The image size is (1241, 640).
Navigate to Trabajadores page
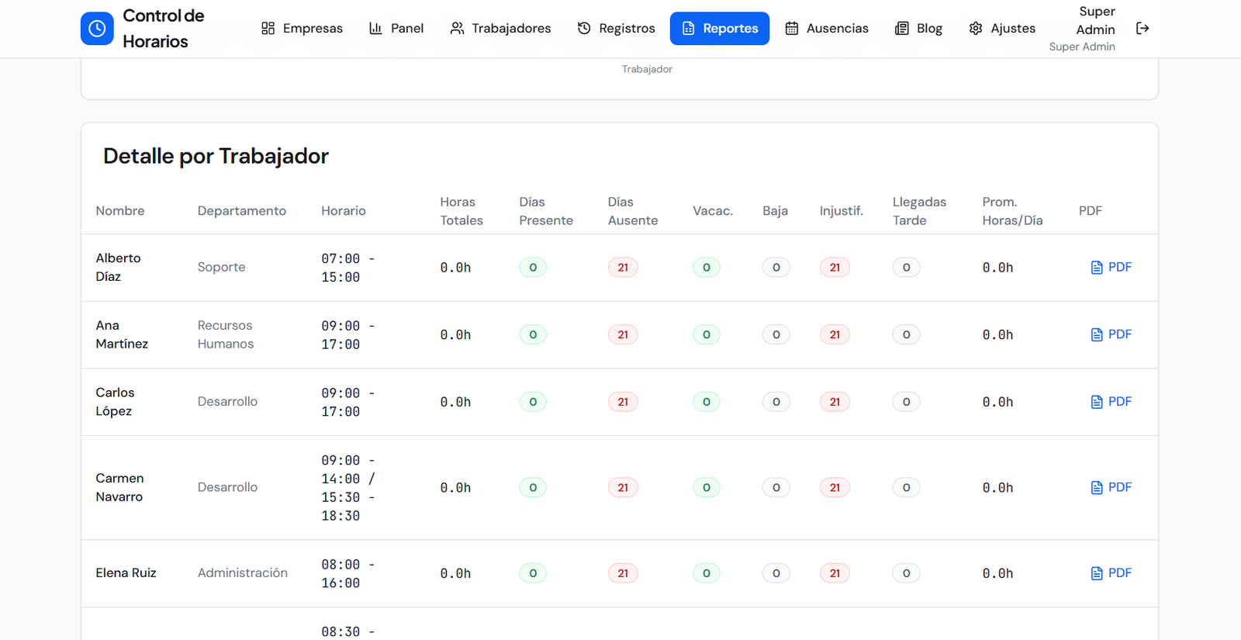point(500,29)
